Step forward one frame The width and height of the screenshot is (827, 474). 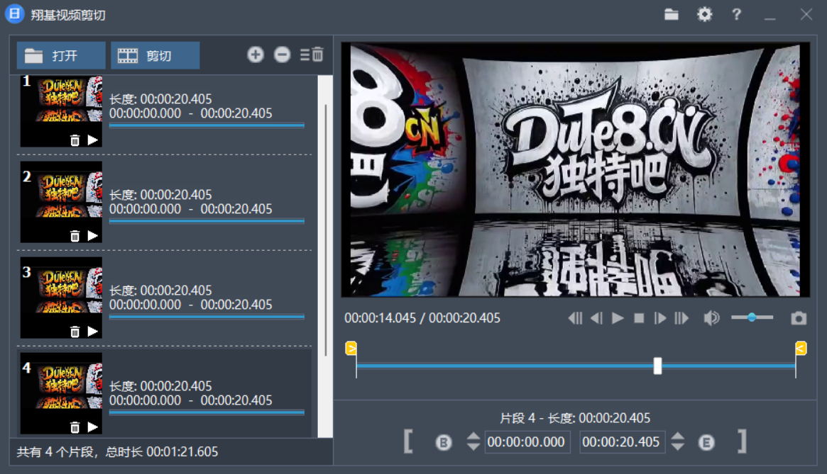point(659,318)
